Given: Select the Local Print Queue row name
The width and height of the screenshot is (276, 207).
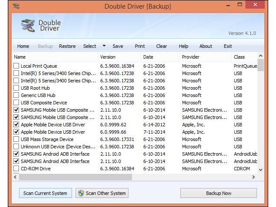Looking at the screenshot, I should [39, 66].
